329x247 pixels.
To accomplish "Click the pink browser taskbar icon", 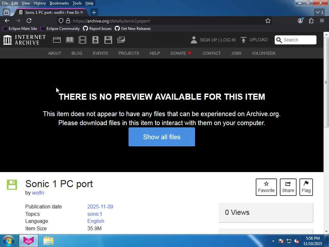I will tap(29, 241).
